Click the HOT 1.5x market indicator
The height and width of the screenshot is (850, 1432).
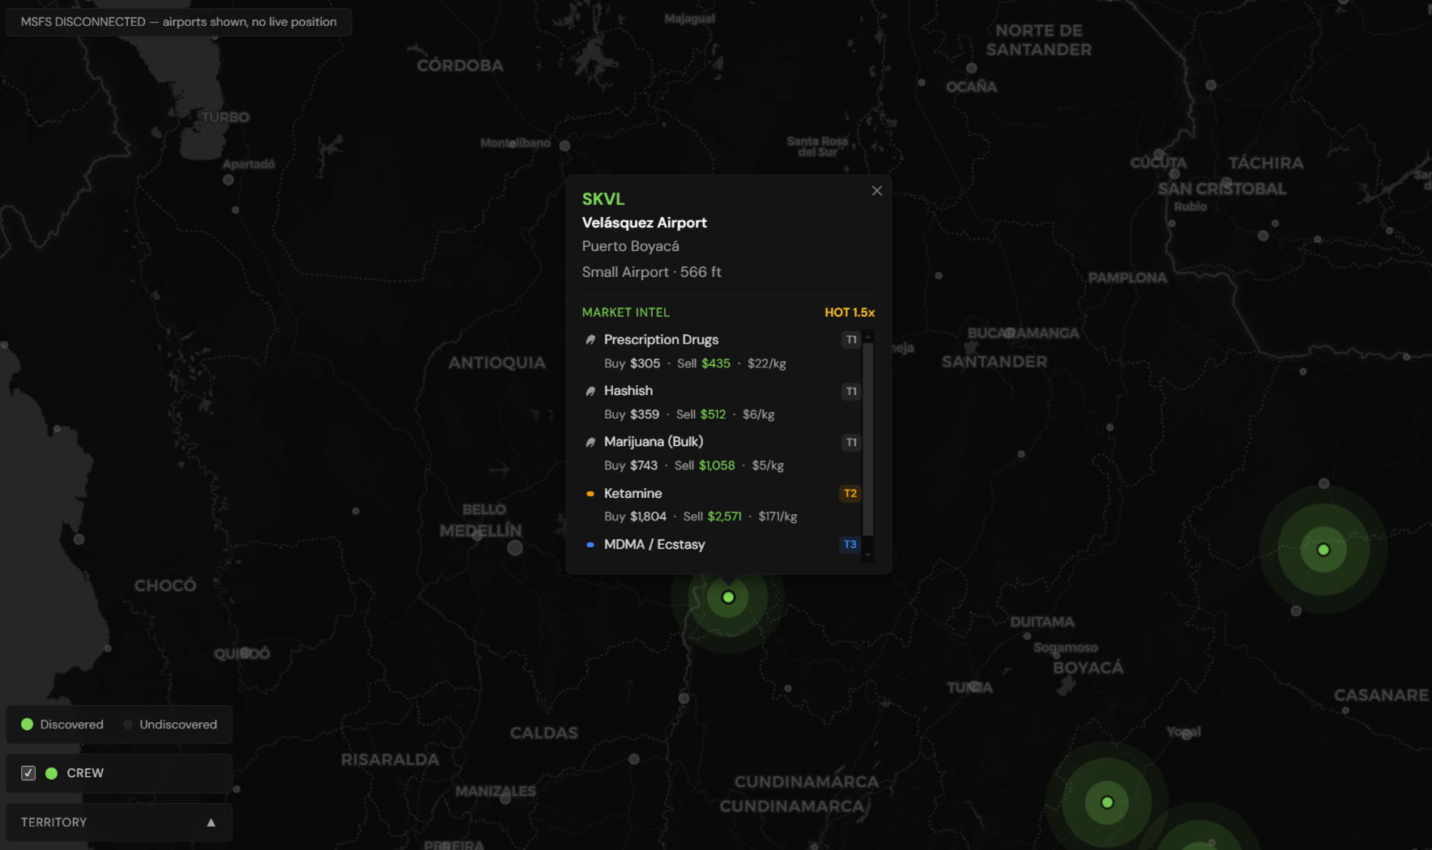coord(850,312)
